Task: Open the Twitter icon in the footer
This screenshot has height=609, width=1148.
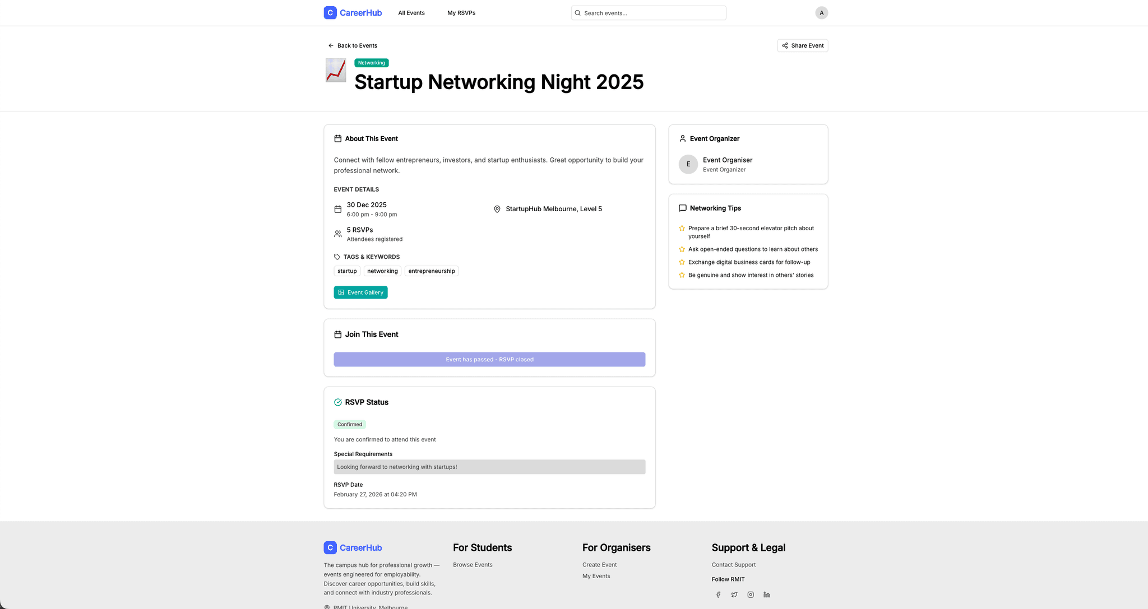Action: (x=734, y=594)
